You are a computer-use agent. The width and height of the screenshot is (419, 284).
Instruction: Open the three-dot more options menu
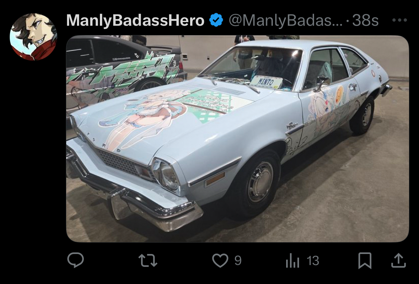[x=400, y=20]
